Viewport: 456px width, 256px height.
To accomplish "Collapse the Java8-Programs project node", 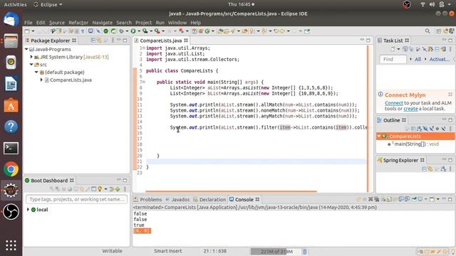I will pyautogui.click(x=26, y=49).
